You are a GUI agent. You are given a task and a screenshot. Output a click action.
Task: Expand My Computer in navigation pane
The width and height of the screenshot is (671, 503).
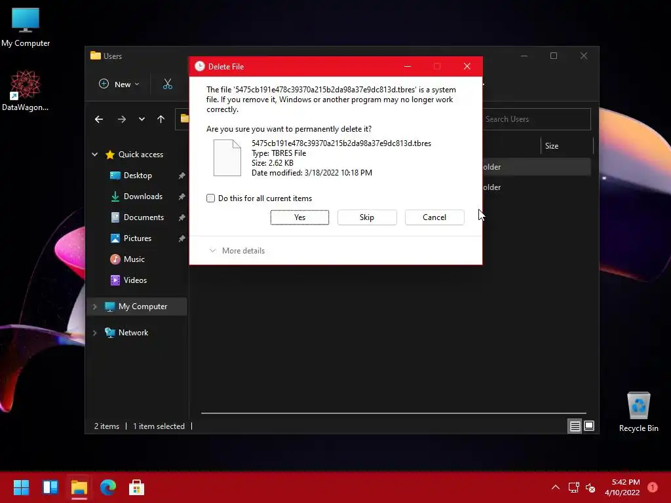(x=94, y=307)
